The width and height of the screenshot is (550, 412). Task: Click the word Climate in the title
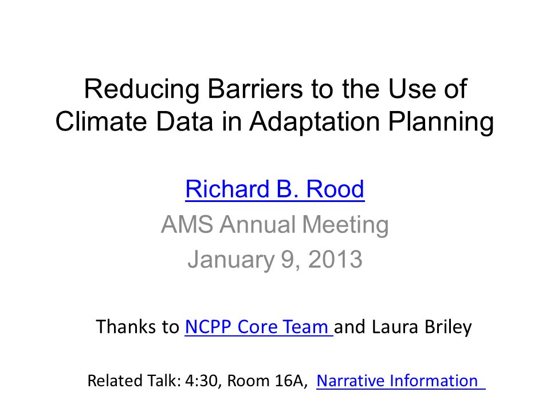pyautogui.click(x=101, y=121)
